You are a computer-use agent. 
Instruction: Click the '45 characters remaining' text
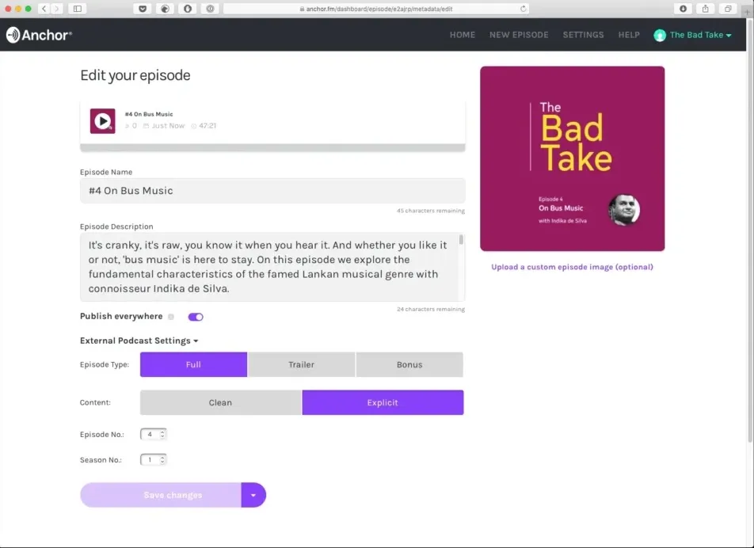point(431,211)
